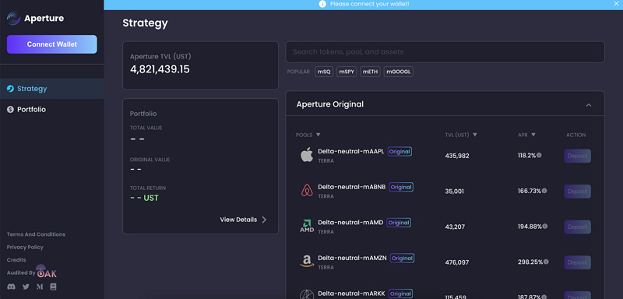Click info icon next to 166.73% APR

544,191
